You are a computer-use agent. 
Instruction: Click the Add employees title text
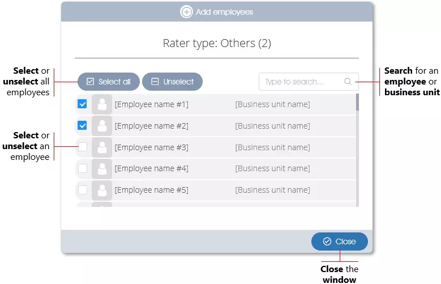(x=224, y=12)
